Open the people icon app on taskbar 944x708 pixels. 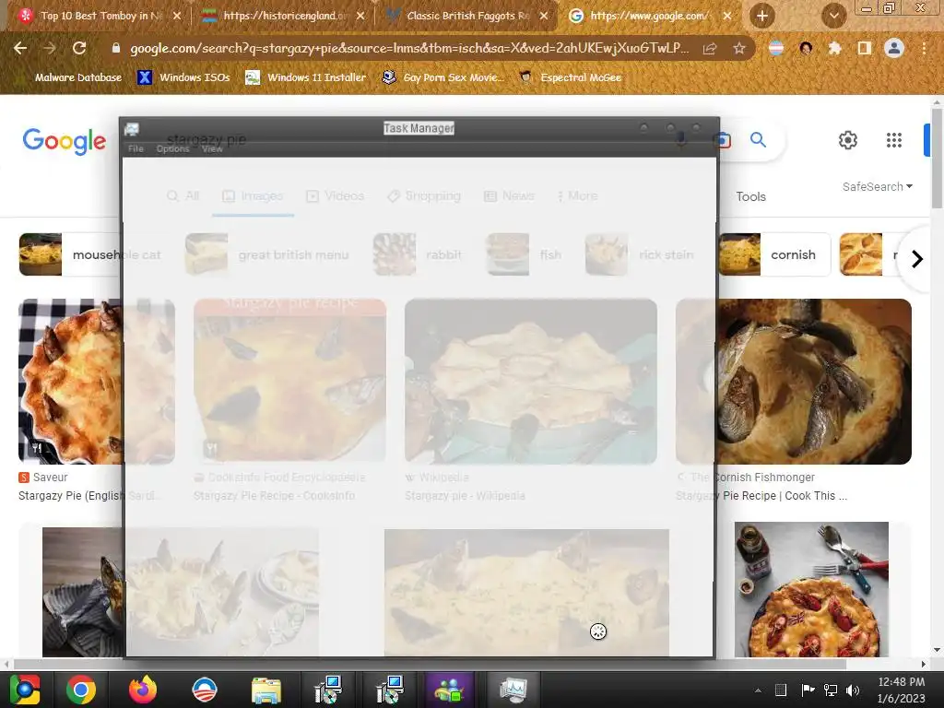pyautogui.click(x=450, y=690)
